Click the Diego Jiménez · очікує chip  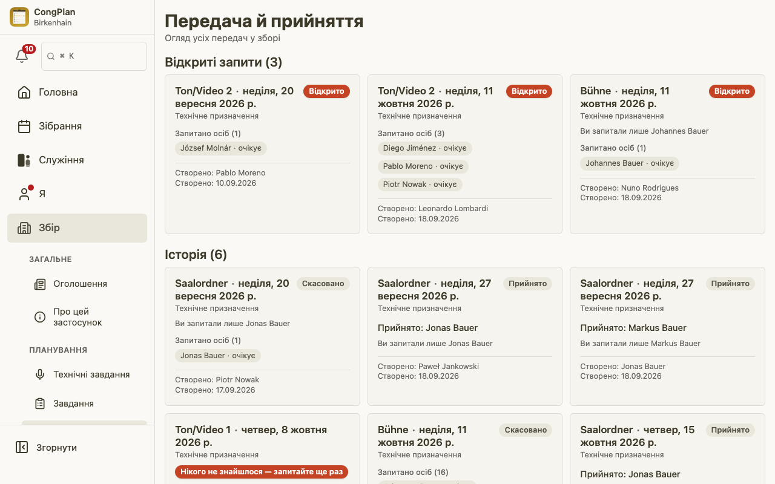425,148
